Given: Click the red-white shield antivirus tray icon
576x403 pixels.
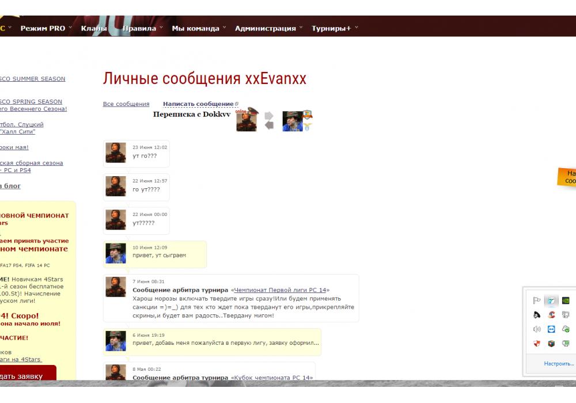Looking at the screenshot, I should pyautogui.click(x=537, y=344).
